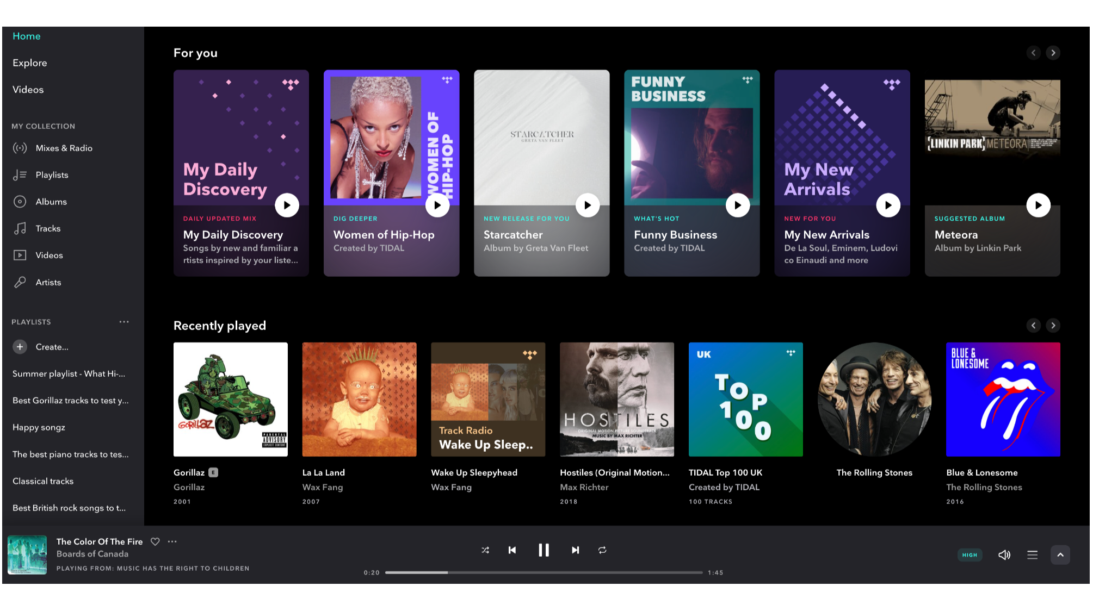This screenshot has height=611, width=1093.
Task: Mute the volume speaker icon
Action: coord(1004,554)
